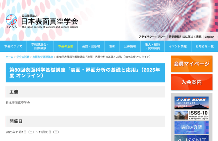Open 会誌・出版物 menu

point(91,46)
